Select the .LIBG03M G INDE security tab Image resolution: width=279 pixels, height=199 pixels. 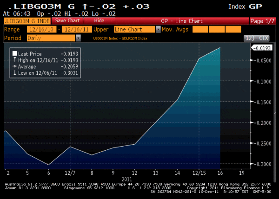27,21
